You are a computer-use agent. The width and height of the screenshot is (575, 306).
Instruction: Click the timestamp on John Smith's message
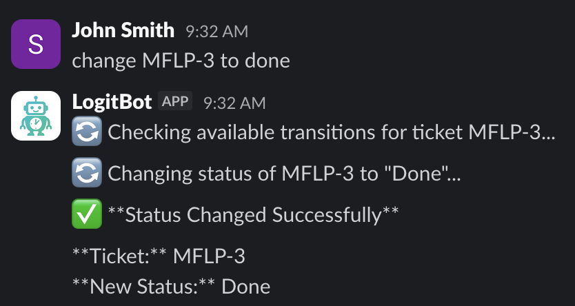point(216,32)
